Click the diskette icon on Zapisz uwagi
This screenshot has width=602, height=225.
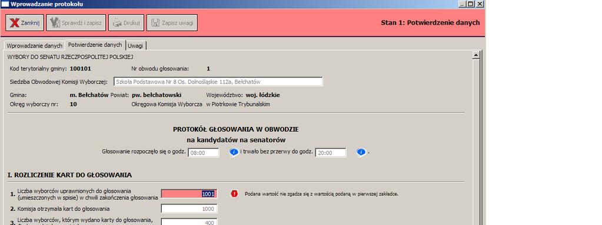coord(155,23)
